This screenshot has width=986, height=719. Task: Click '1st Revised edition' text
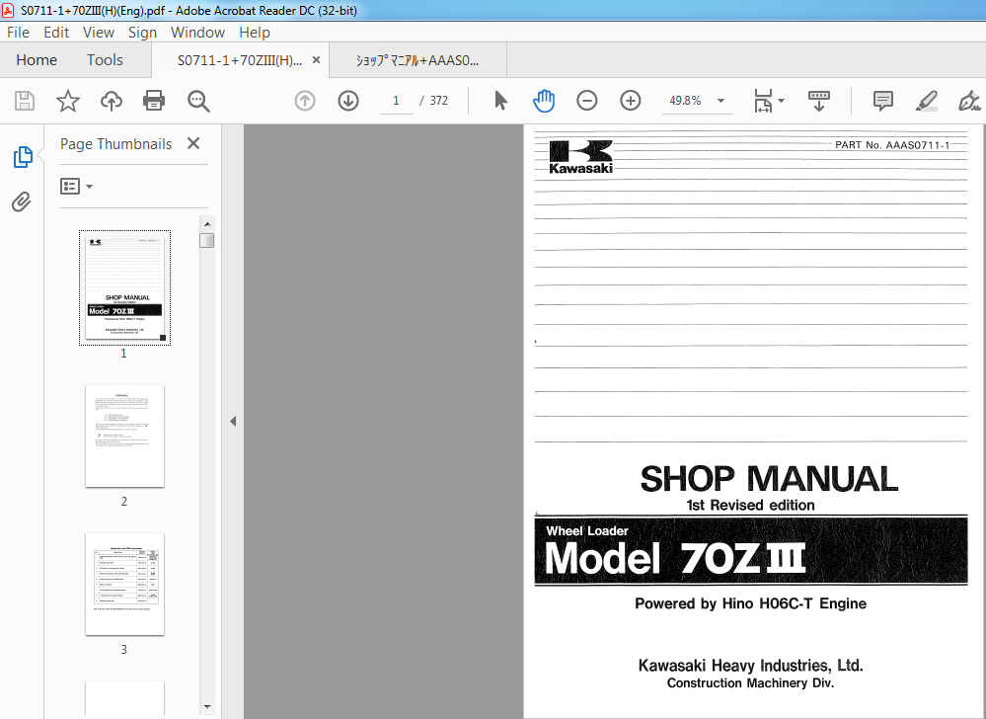(x=750, y=505)
